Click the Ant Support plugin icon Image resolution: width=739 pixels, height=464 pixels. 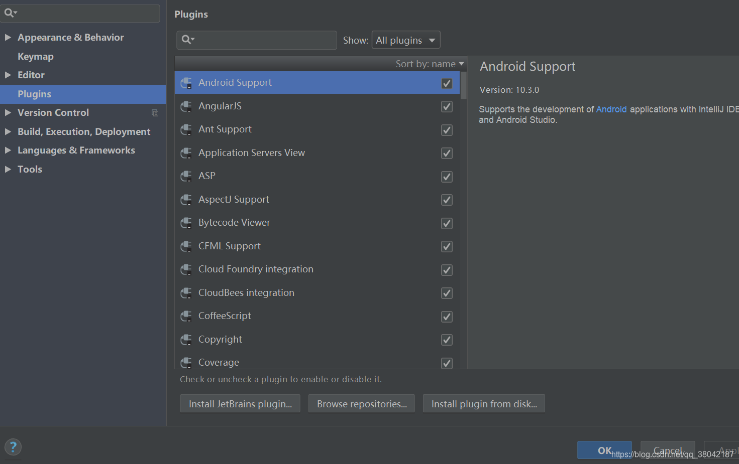pos(186,129)
